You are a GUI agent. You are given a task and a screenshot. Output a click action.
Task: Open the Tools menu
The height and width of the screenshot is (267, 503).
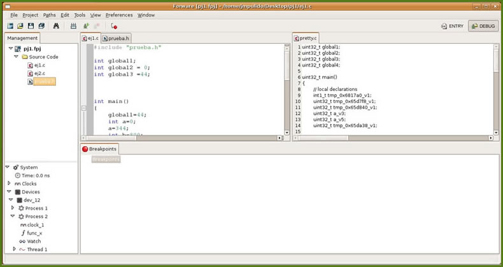(79, 15)
